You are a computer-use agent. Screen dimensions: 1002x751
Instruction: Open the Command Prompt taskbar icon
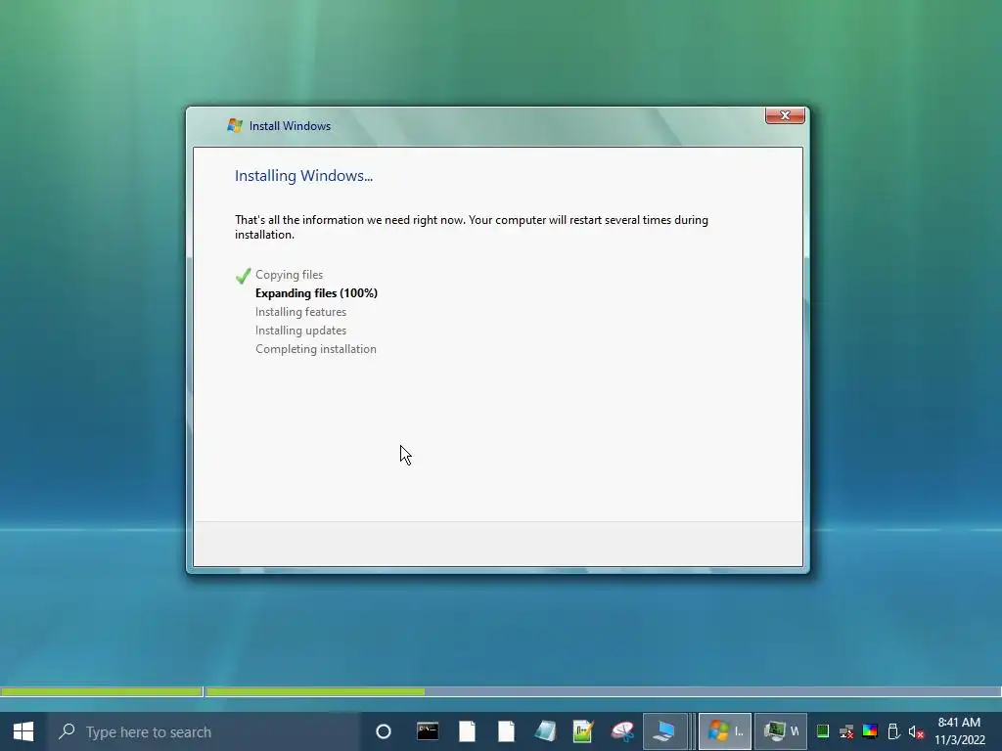point(428,731)
